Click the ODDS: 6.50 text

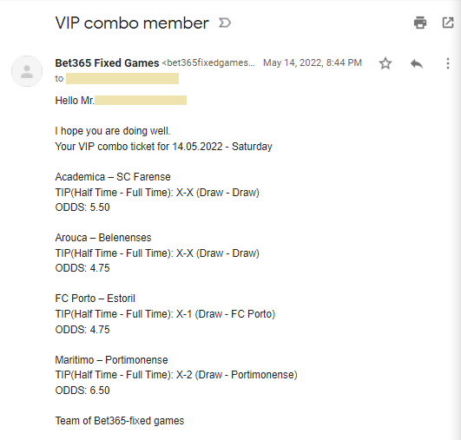(x=82, y=391)
